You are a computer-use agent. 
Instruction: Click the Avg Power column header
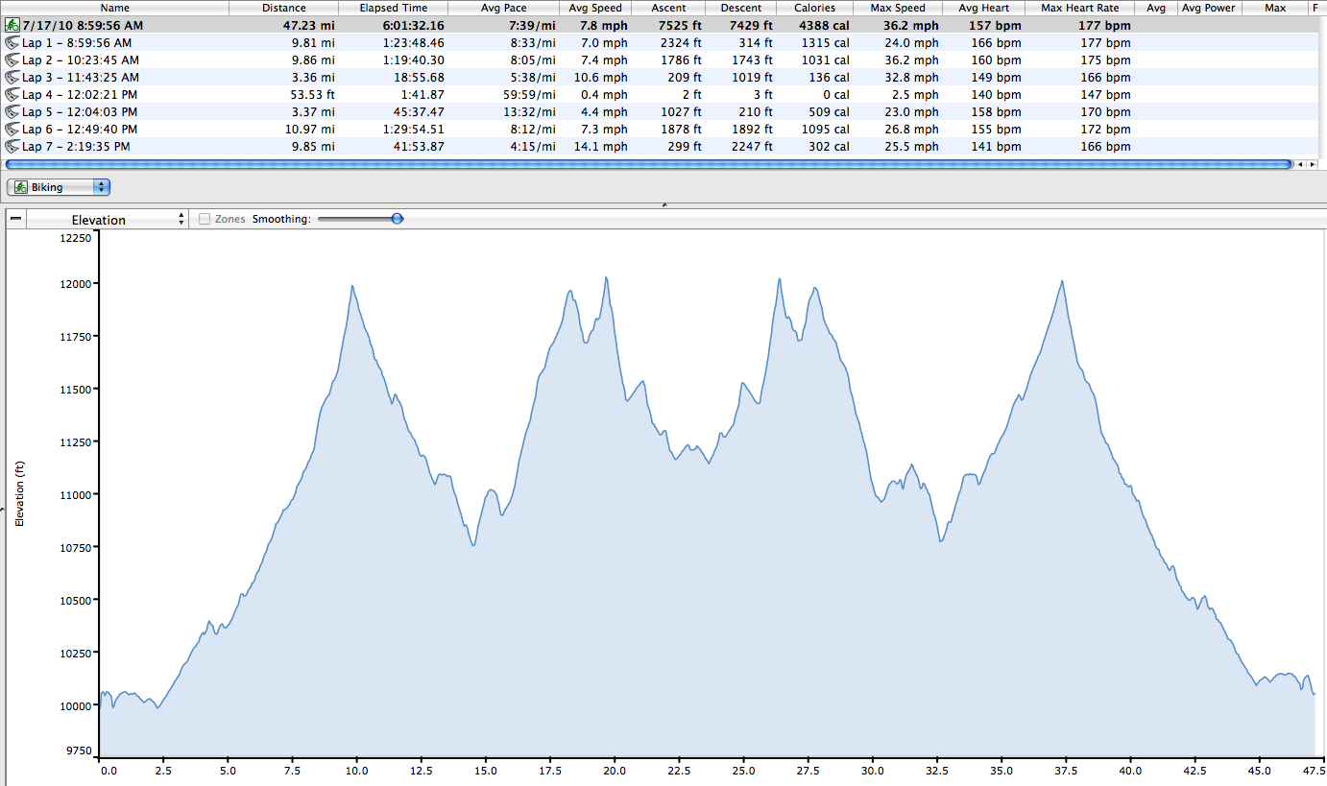(1208, 8)
